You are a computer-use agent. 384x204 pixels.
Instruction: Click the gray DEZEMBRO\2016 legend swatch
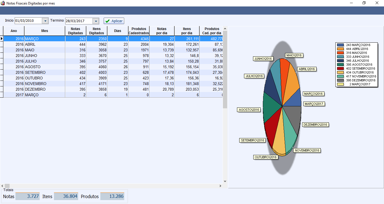pyautogui.click(x=340, y=80)
